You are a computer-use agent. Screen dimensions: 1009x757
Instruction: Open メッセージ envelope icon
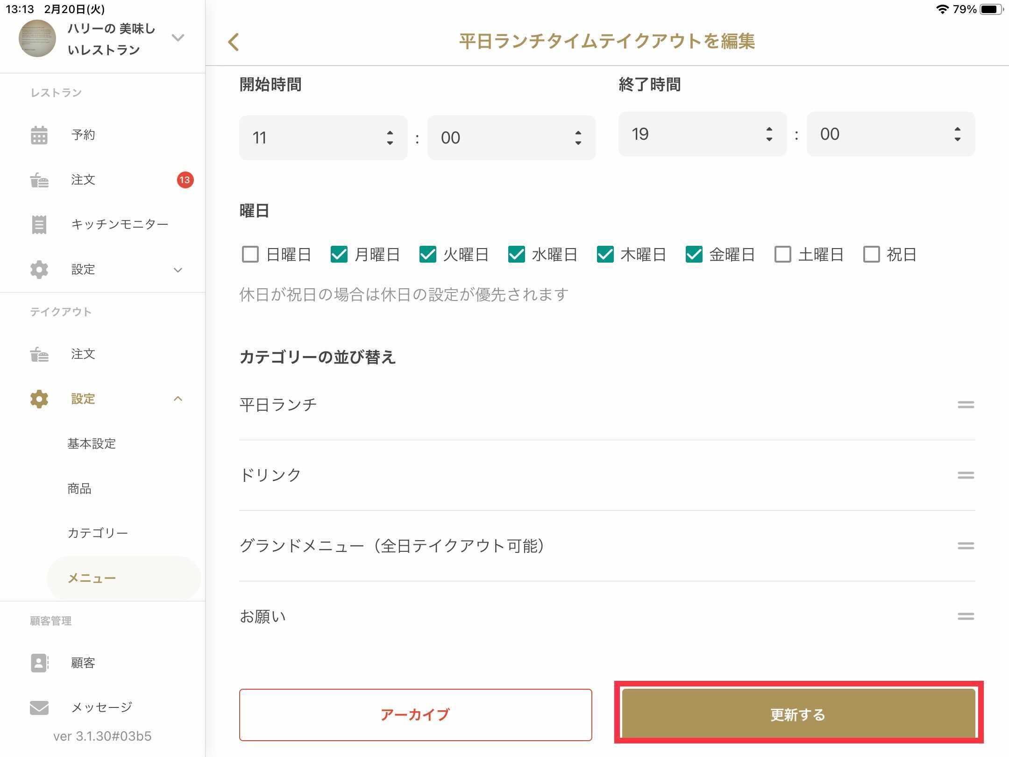pyautogui.click(x=39, y=707)
